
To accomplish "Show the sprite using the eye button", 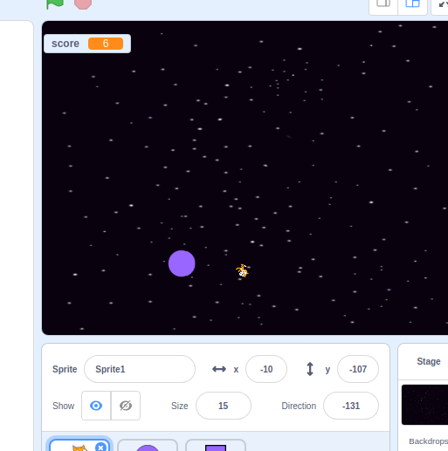I will (x=96, y=406).
